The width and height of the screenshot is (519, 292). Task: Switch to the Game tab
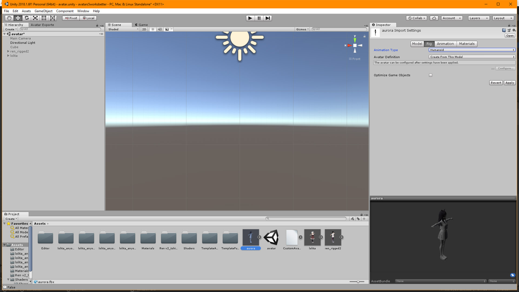[x=142, y=25]
